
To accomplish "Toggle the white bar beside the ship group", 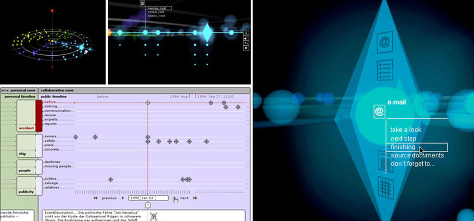I will (39, 145).
